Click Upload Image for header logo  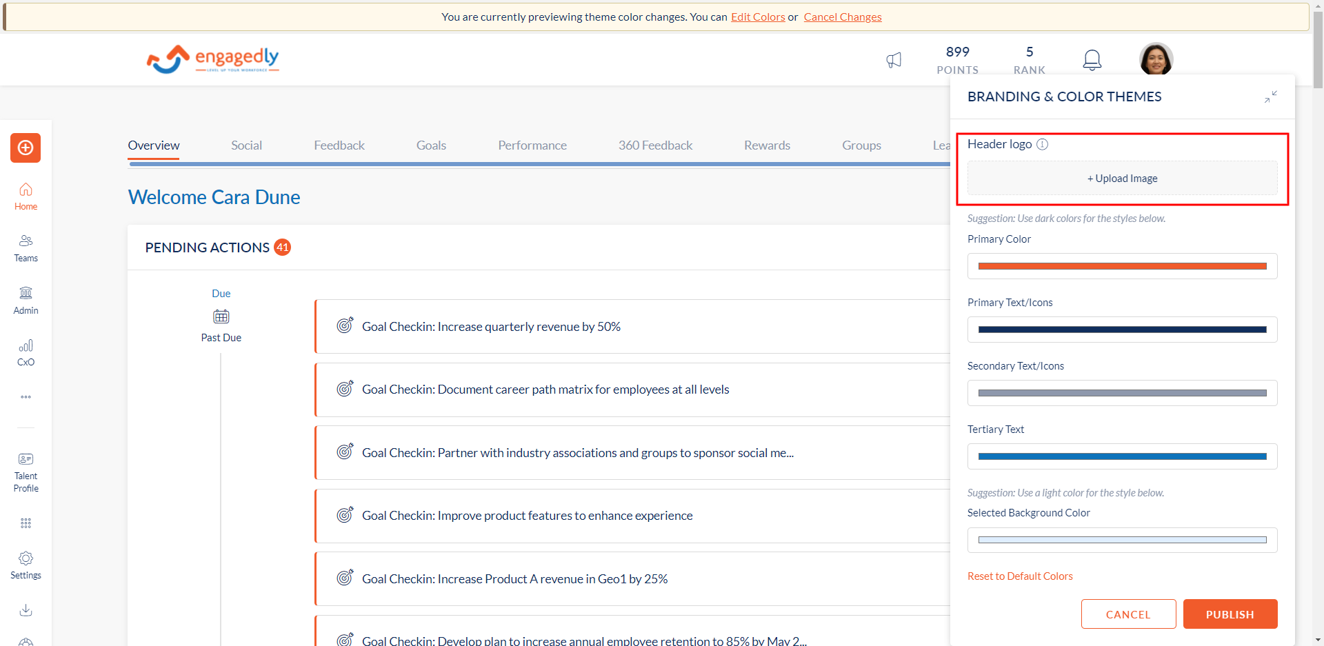click(1123, 179)
